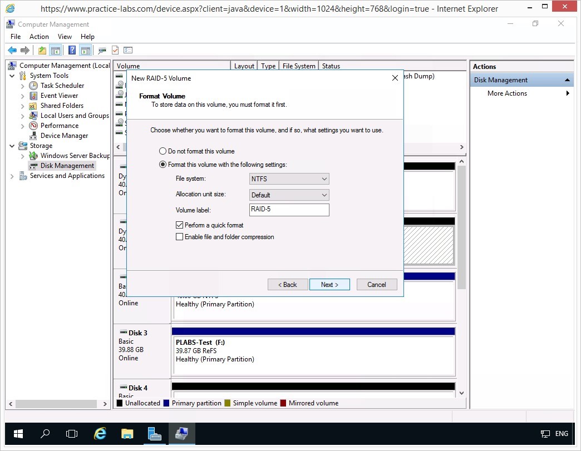Collapse the System Tools tree node

click(12, 76)
